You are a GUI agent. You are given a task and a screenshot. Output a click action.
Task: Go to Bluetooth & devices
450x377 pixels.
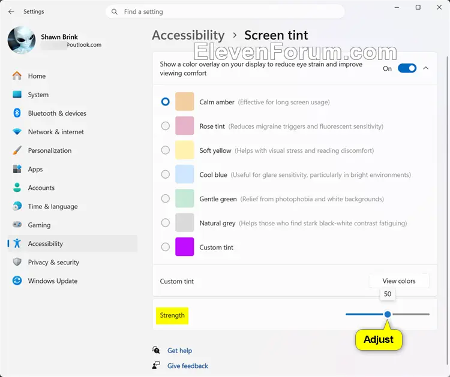(73, 113)
